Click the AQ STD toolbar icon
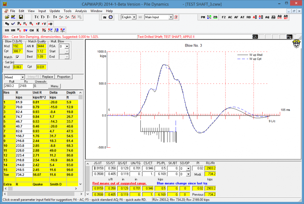Image resolution: width=304 pixels, height=204 pixels. (x=279, y=17)
